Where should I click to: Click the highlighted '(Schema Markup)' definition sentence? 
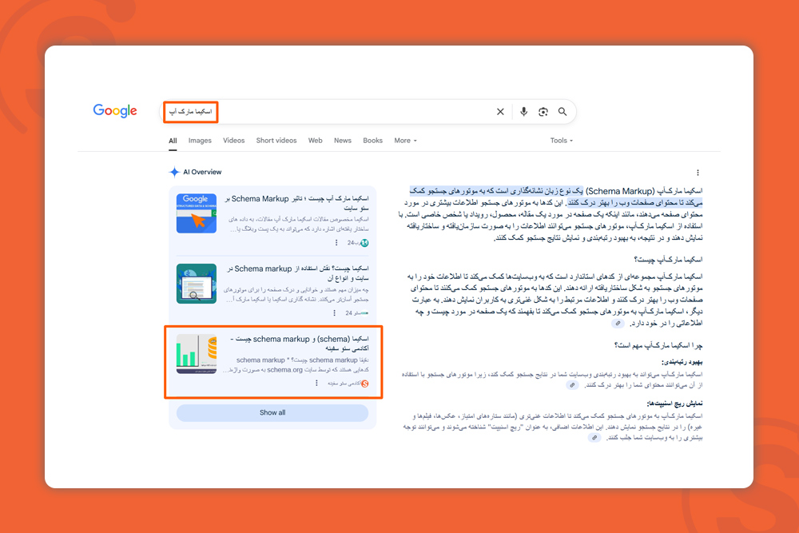[556, 197]
